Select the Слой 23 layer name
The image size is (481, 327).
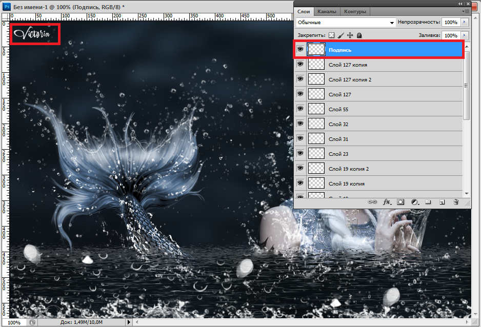pos(338,154)
